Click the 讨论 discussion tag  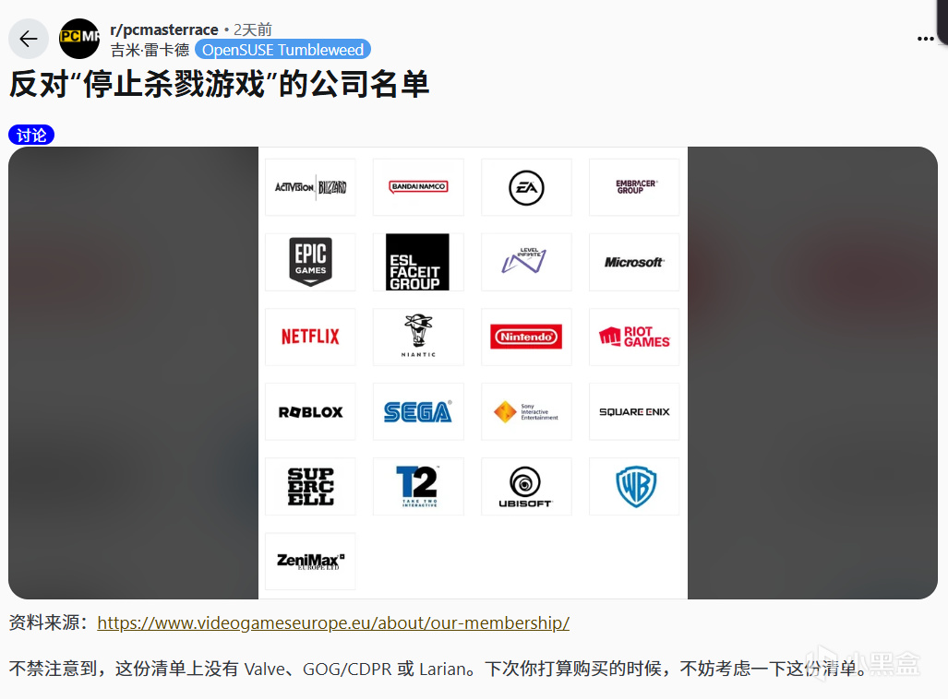pos(31,135)
